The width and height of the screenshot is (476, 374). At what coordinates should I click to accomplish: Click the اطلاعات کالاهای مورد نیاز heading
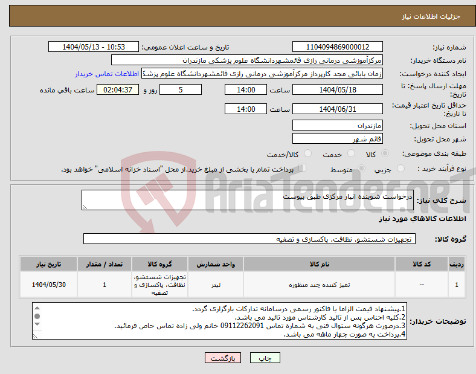tap(422, 219)
